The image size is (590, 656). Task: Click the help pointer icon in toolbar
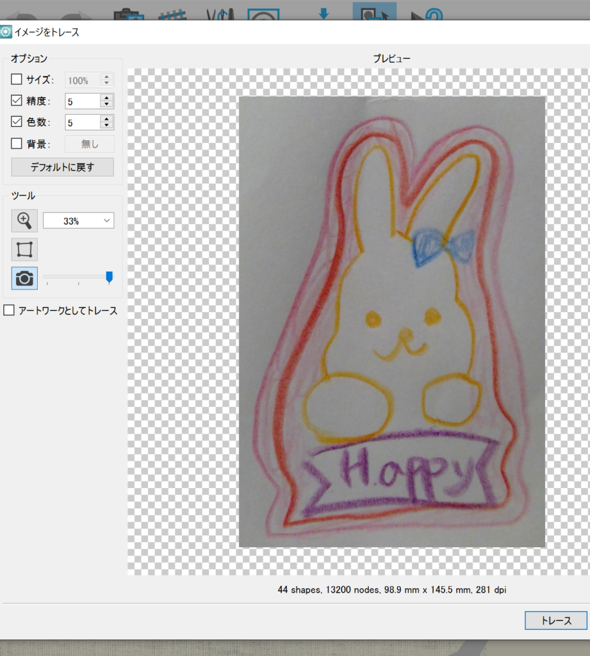click(x=427, y=14)
